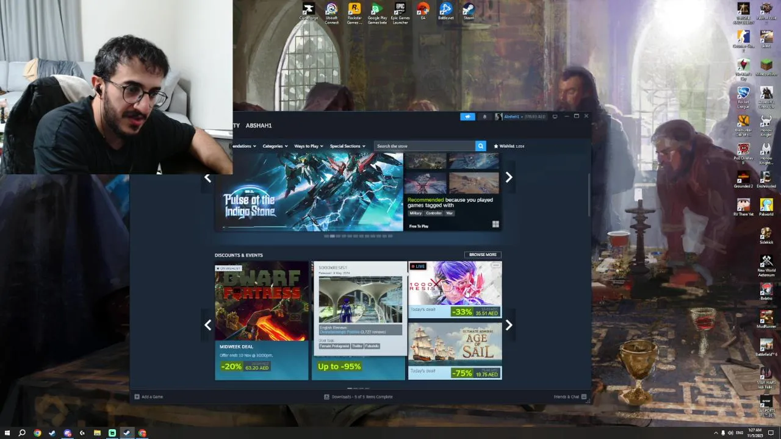This screenshot has width=781, height=439.
Task: Click the Steam store page scrollbar
Action: point(589,195)
